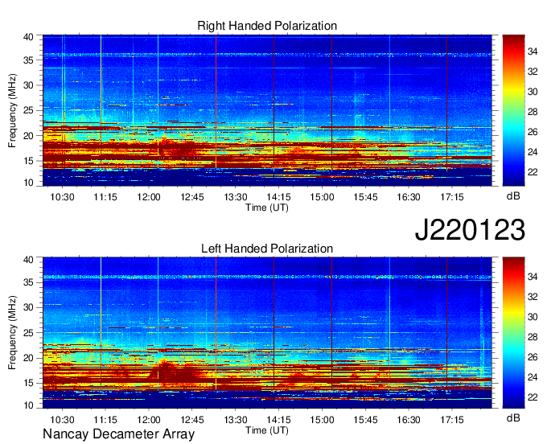Click the 12:45 time tick of Left Handed plot
Image resolution: width=547 pixels, height=444 pixels.
(192, 420)
